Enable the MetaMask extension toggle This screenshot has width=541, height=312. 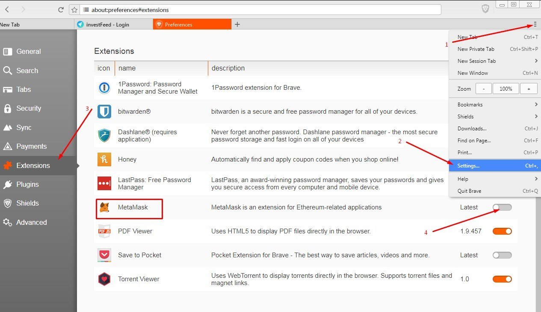(x=502, y=207)
